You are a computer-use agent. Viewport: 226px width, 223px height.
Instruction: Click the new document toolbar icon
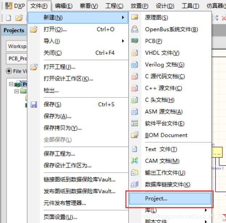pyautogui.click(x=8, y=18)
